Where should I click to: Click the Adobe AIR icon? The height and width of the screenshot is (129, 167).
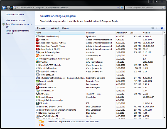37,40
